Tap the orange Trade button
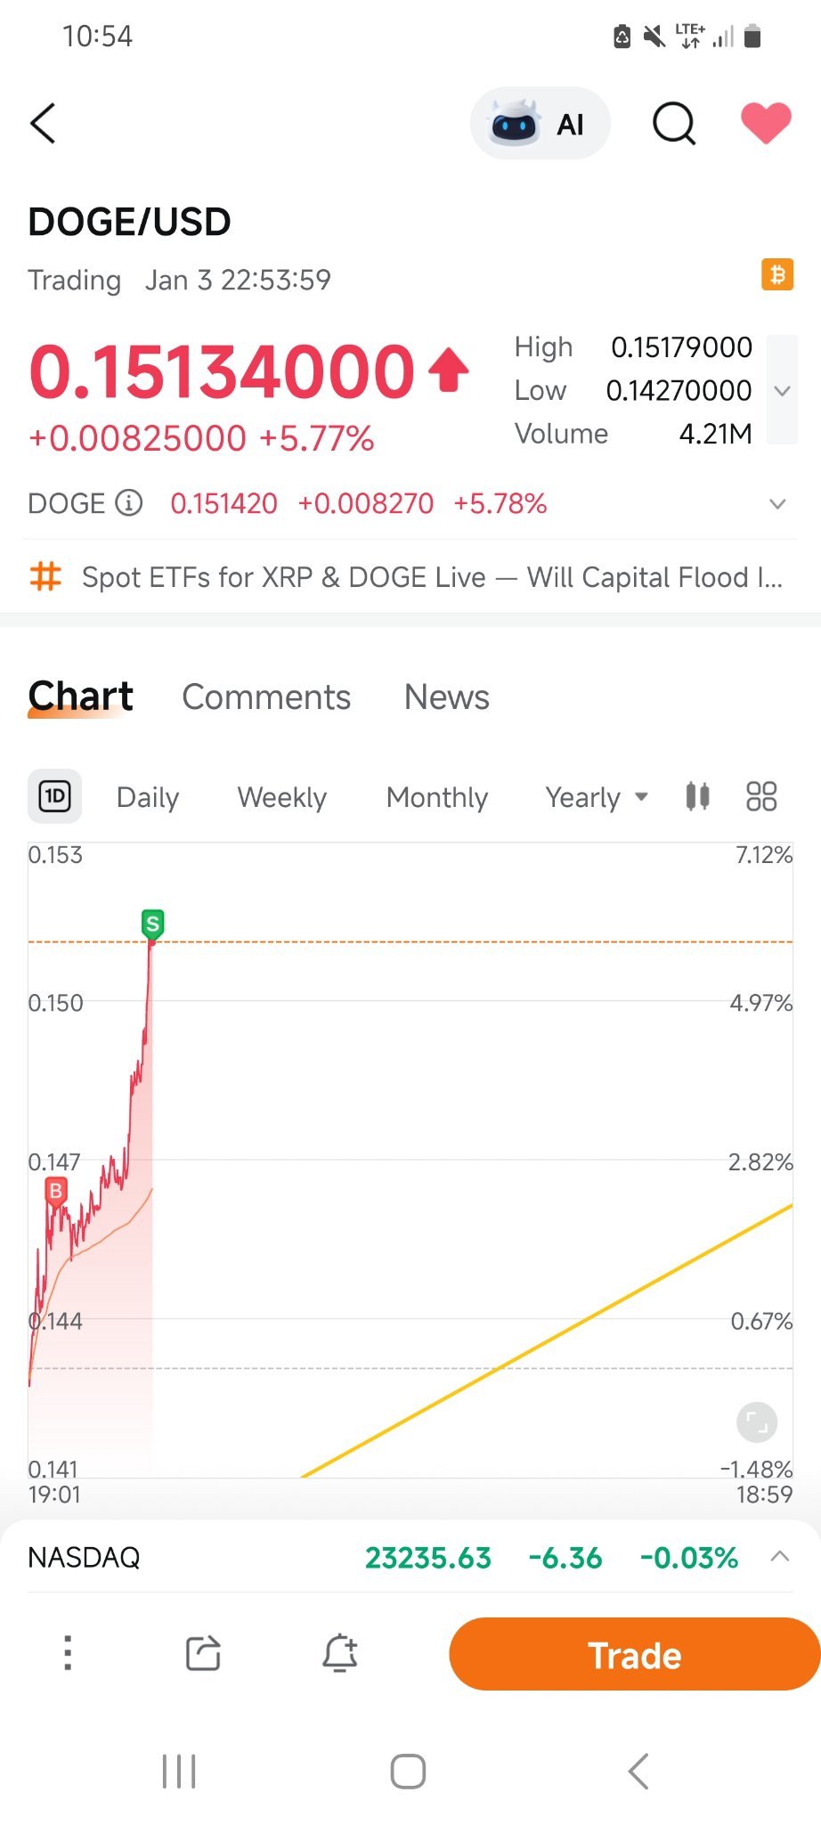Viewport: 821px width, 1825px height. click(x=634, y=1654)
